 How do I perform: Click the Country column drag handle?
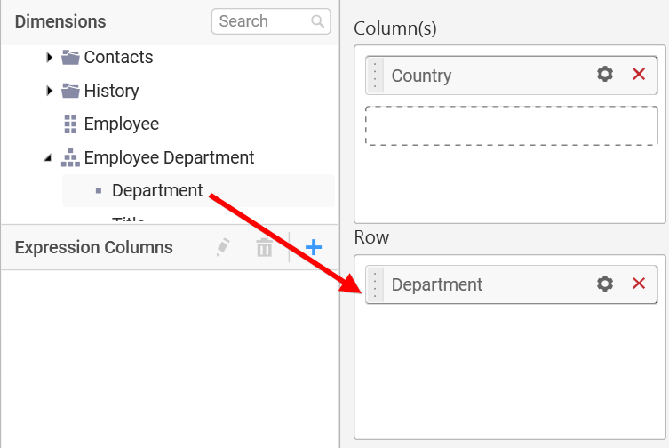[375, 76]
